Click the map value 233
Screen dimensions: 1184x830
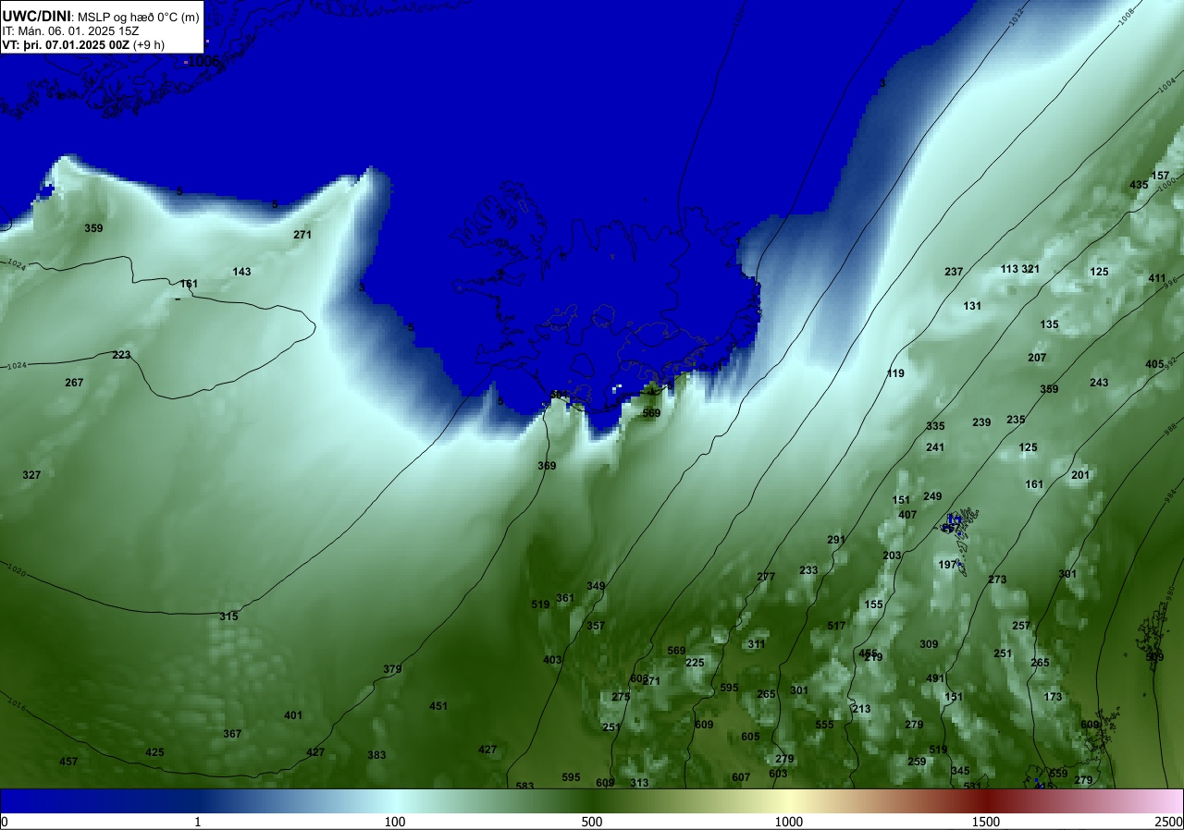808,570
